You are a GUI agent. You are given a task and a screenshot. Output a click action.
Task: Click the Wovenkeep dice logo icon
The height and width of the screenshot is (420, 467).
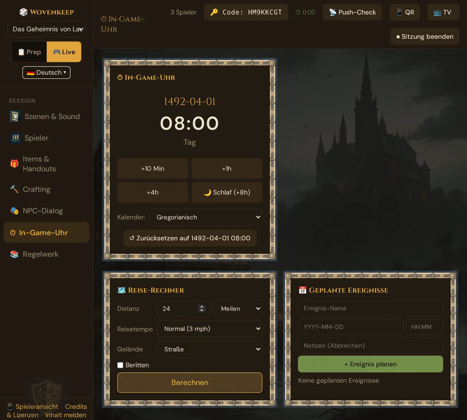click(x=23, y=12)
